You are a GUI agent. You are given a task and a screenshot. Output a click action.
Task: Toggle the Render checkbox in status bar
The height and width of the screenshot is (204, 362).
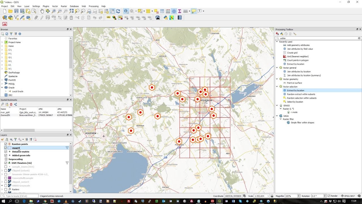[x=329, y=196]
